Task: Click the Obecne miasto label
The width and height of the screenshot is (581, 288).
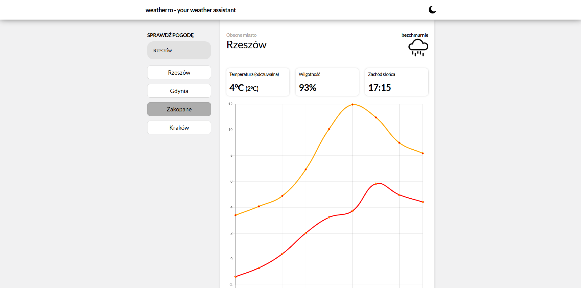Action: tap(241, 35)
